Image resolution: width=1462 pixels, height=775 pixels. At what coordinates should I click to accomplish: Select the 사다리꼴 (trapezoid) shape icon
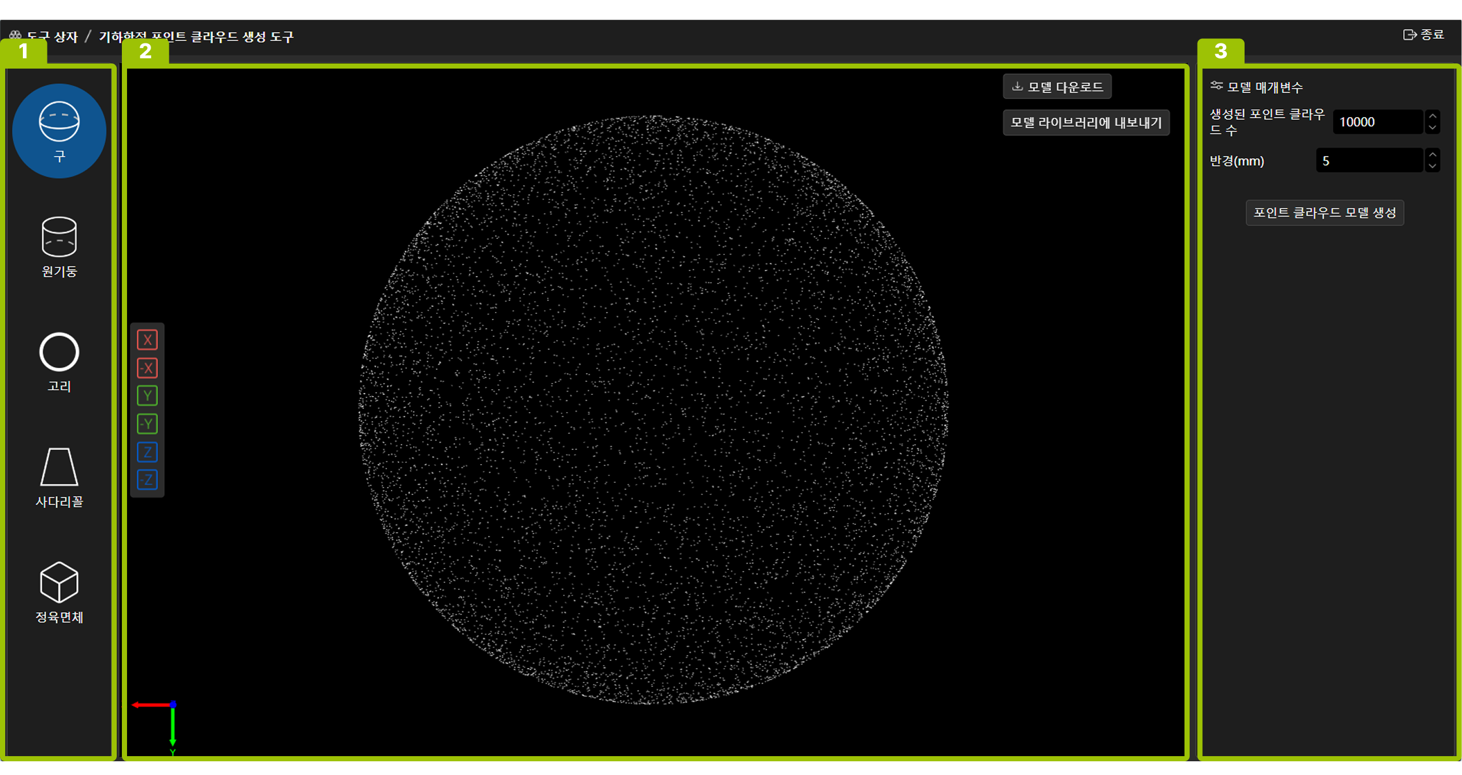(x=59, y=477)
